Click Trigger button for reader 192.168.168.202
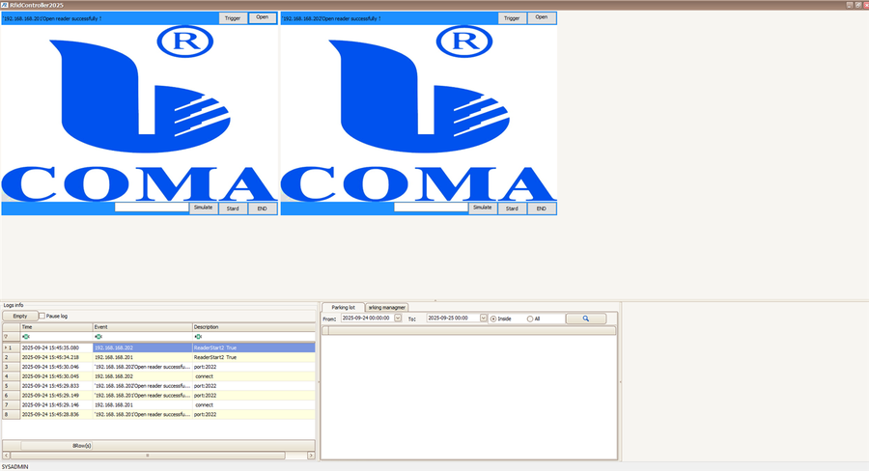Viewport: 869px width, 471px height. click(x=512, y=18)
